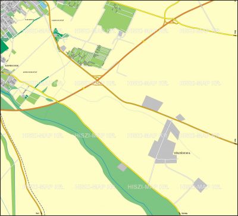Click the small oval green patch
The image size is (238, 216).
pyautogui.click(x=55, y=83)
